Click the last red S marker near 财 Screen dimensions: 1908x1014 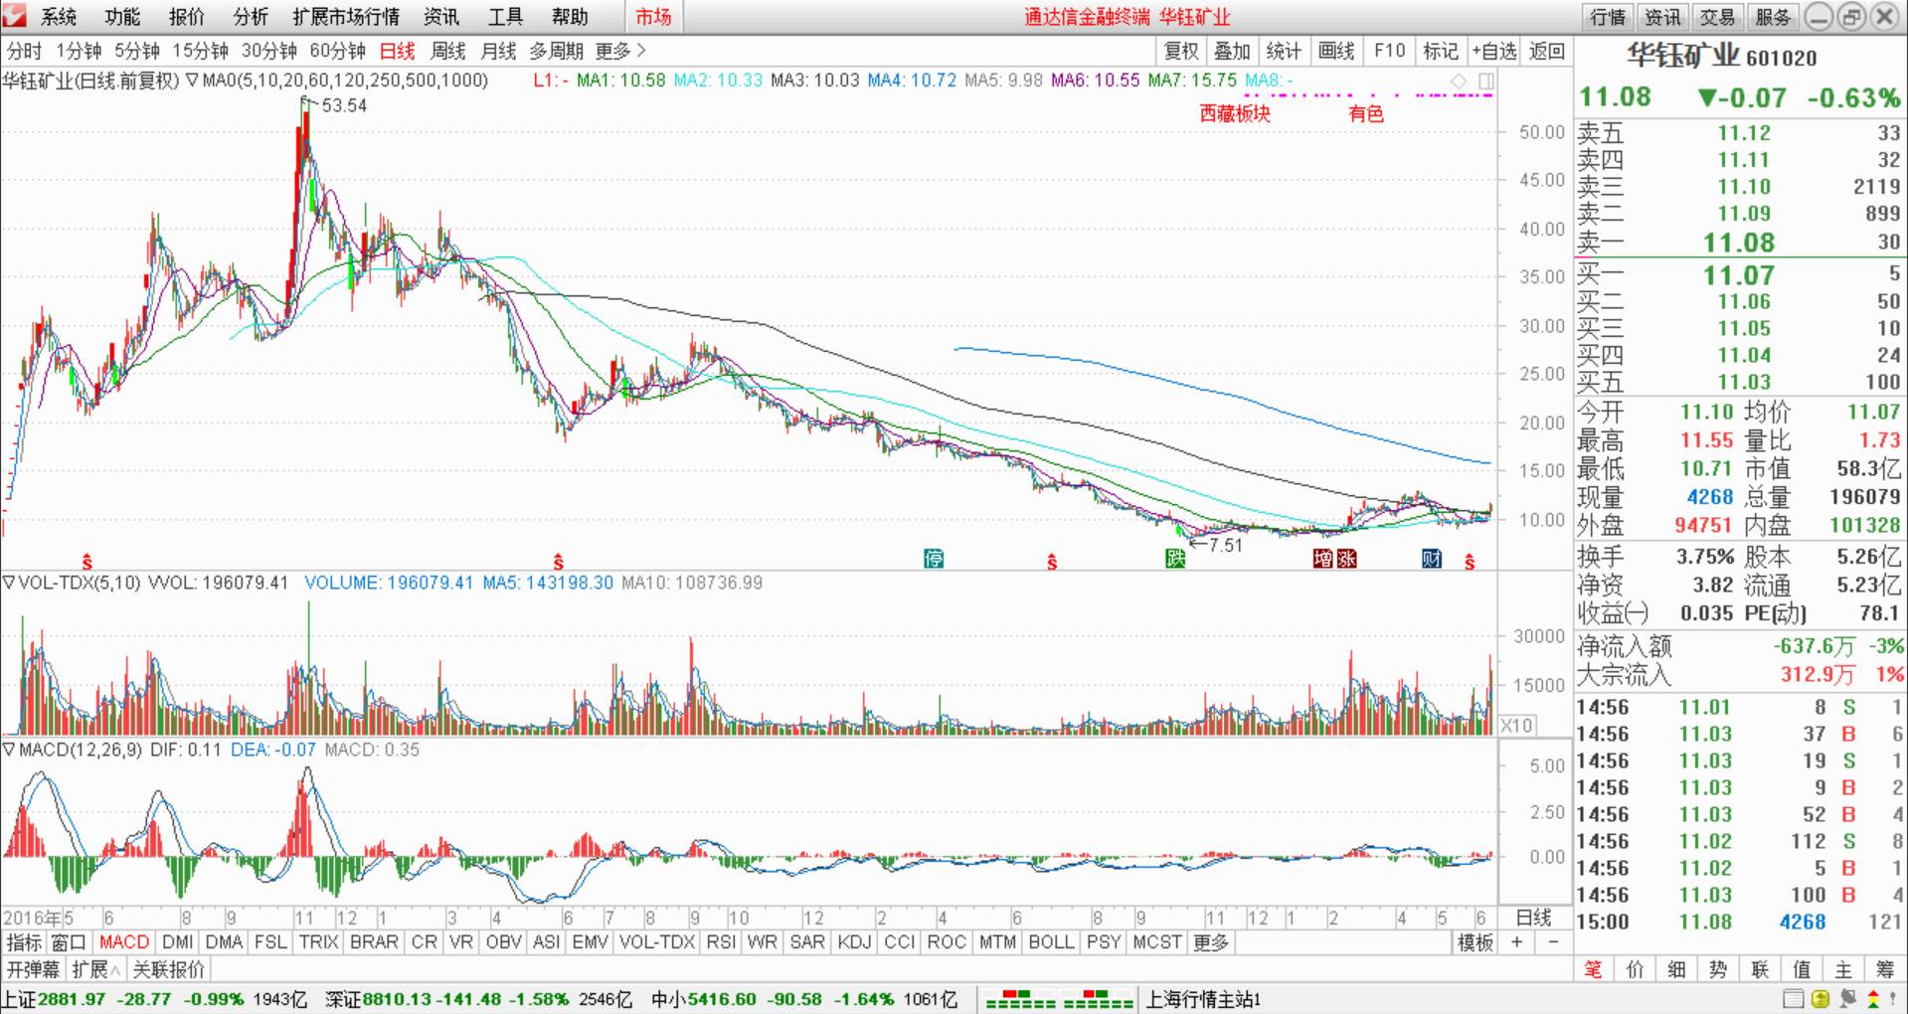tap(1470, 562)
